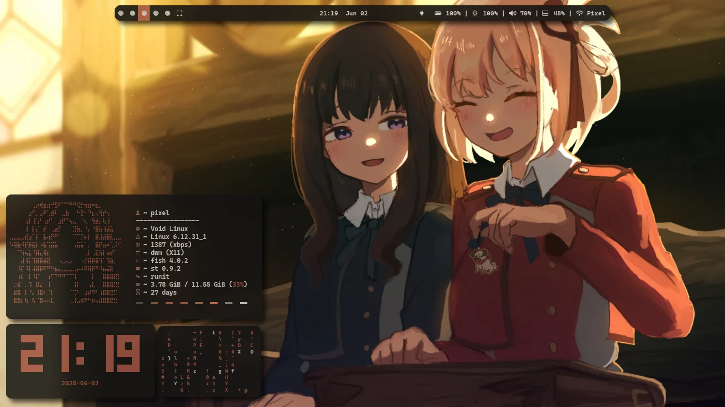725x407 pixels.
Task: Focus the matrix character rain terminal
Action: coord(210,361)
